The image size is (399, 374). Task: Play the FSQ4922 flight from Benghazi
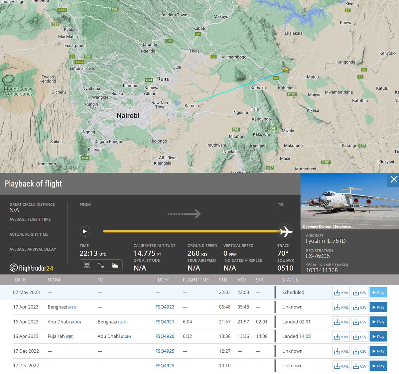click(378, 307)
